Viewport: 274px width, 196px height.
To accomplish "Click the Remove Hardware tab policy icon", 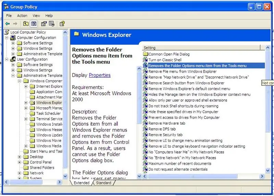I will 145,123.
